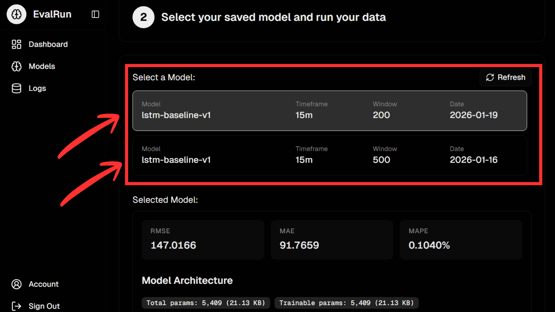Open Account settings link
This screenshot has height=312, width=555.
[44, 284]
